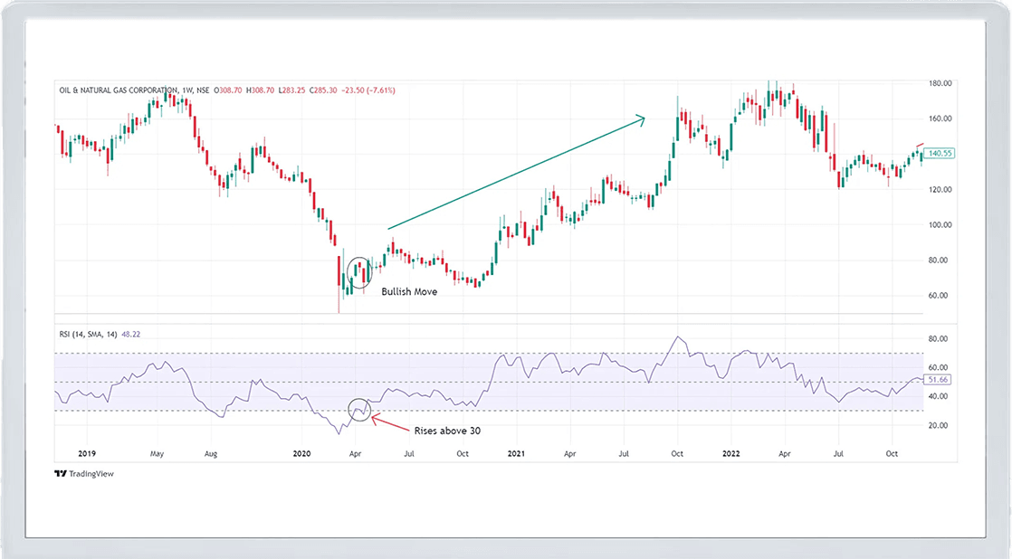The image size is (1012, 559).
Task: Open the RSI (14, SMA, 14) indicator legend
Action: (91, 334)
